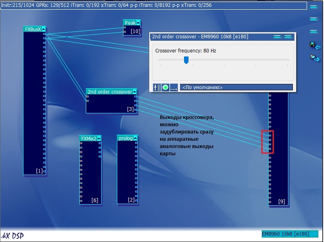Click the right pill button in crossover title bar
Screen dimensions: 324x242
tap(288, 37)
